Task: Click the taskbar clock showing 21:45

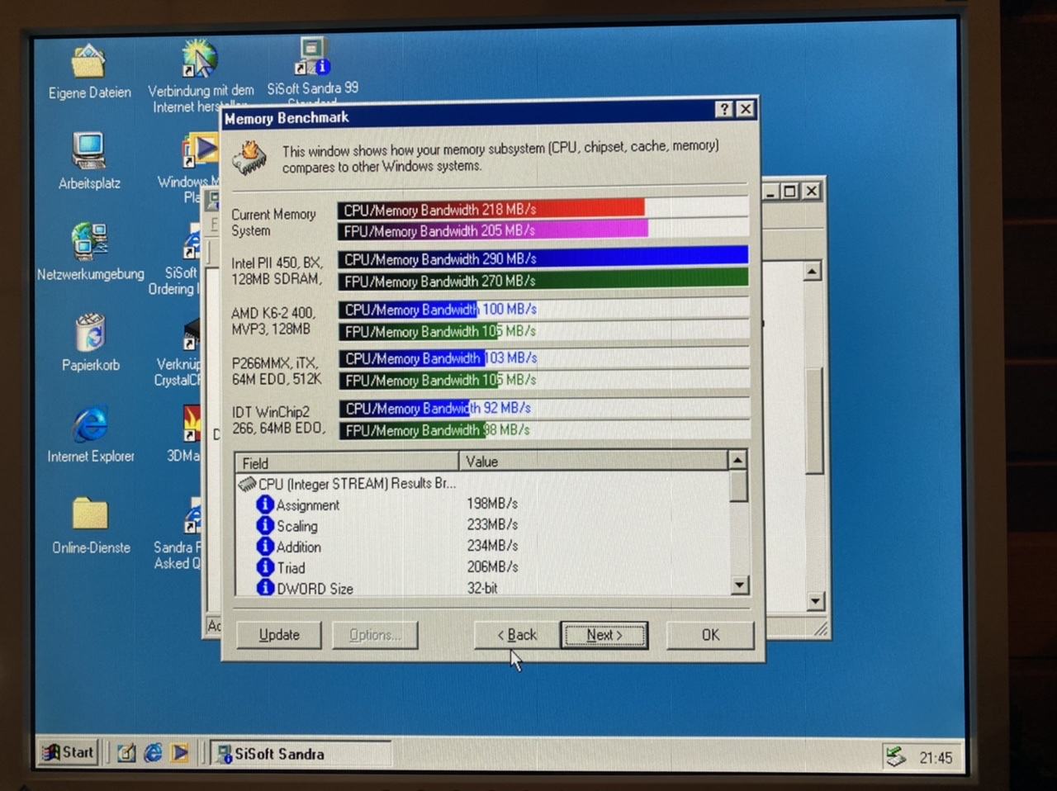Action: pyautogui.click(x=936, y=758)
